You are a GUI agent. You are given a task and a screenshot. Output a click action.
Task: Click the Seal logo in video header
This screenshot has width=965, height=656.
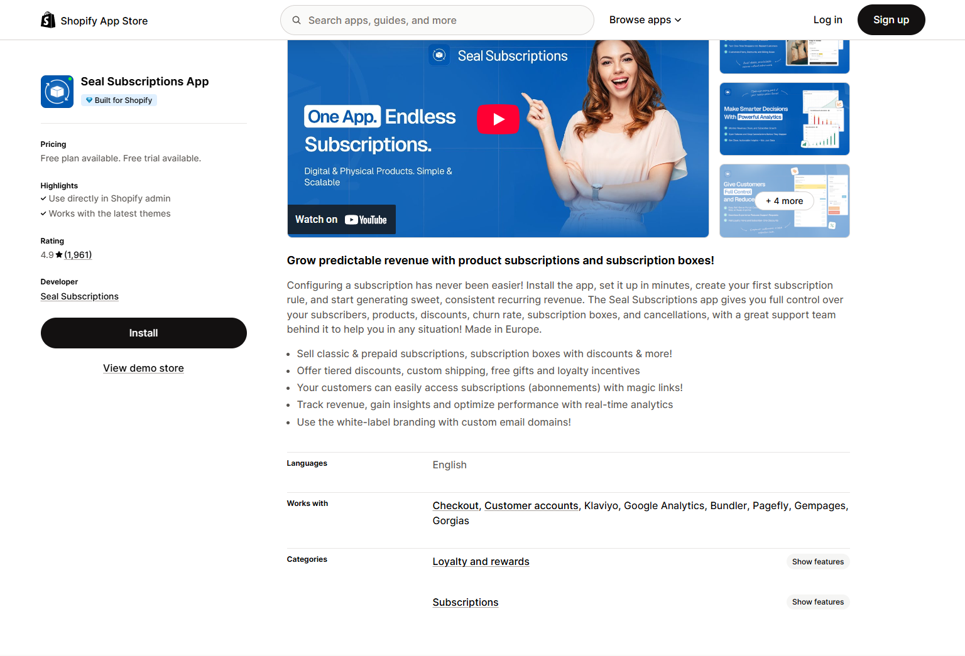click(439, 55)
